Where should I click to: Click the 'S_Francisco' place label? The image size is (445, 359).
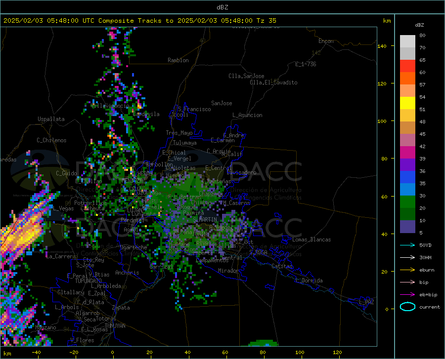194,109
